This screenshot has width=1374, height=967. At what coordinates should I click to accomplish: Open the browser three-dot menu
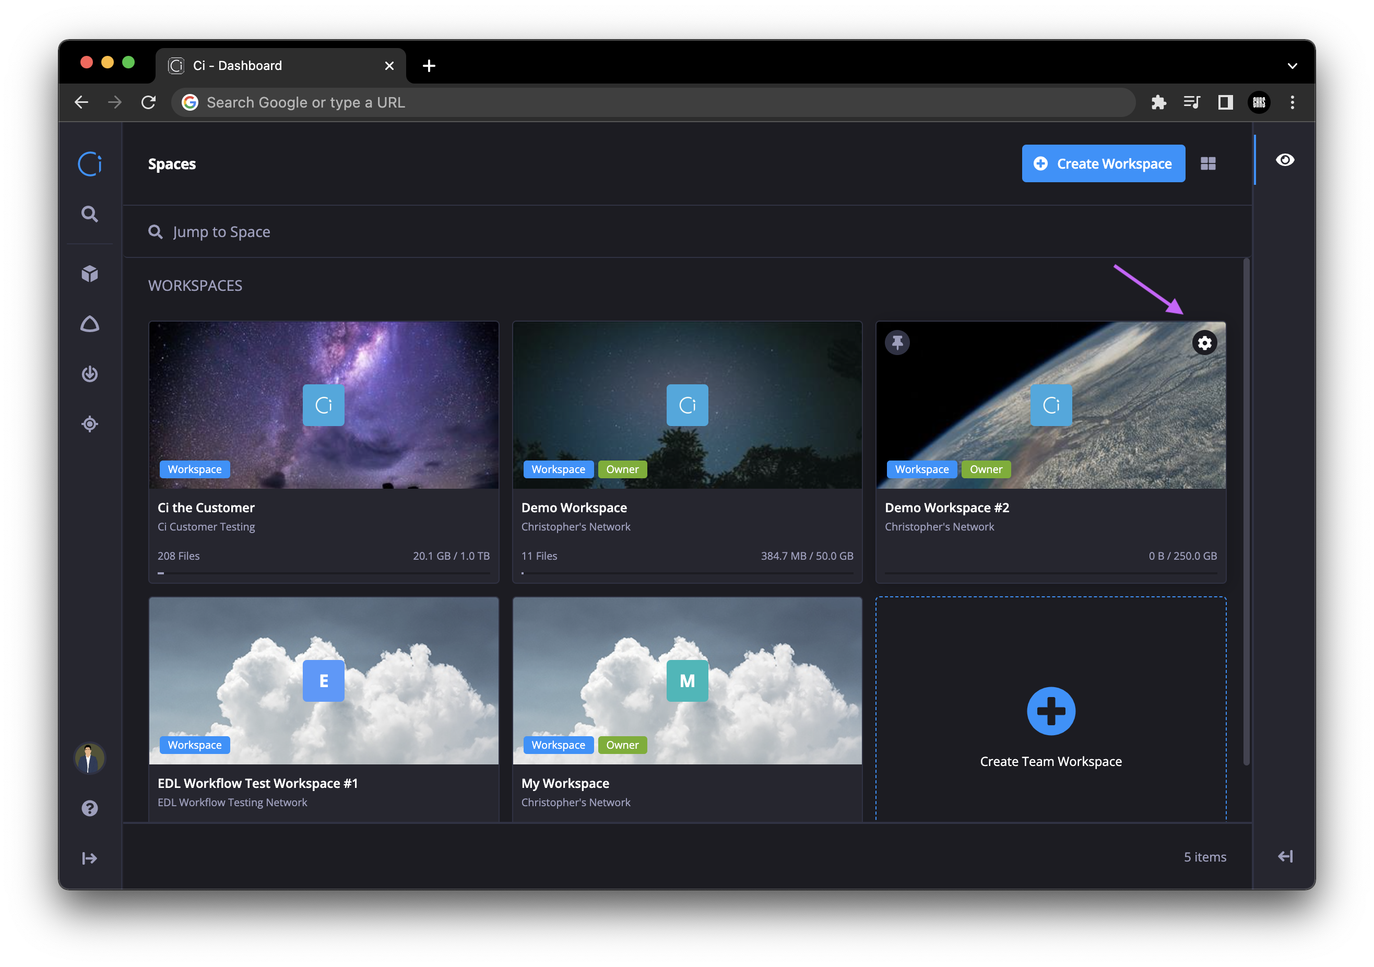click(x=1292, y=102)
